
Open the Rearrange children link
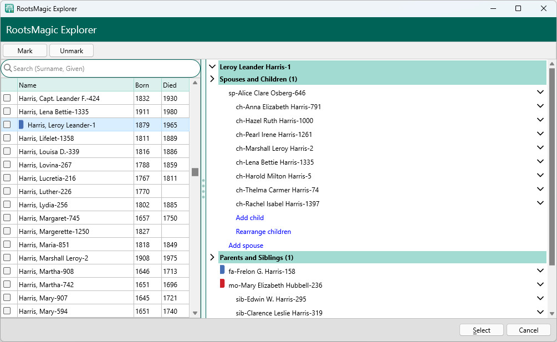[x=263, y=232]
